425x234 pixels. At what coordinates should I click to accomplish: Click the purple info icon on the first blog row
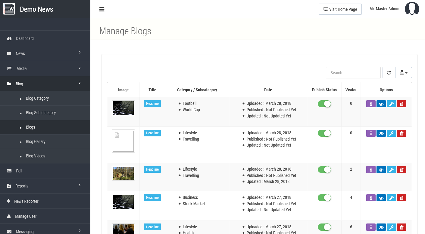tap(371, 104)
